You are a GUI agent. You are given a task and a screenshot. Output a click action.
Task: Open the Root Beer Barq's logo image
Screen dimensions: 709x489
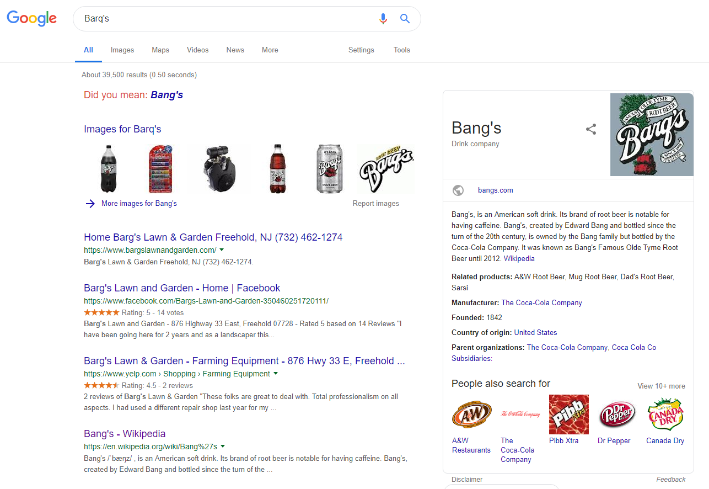[x=386, y=169]
